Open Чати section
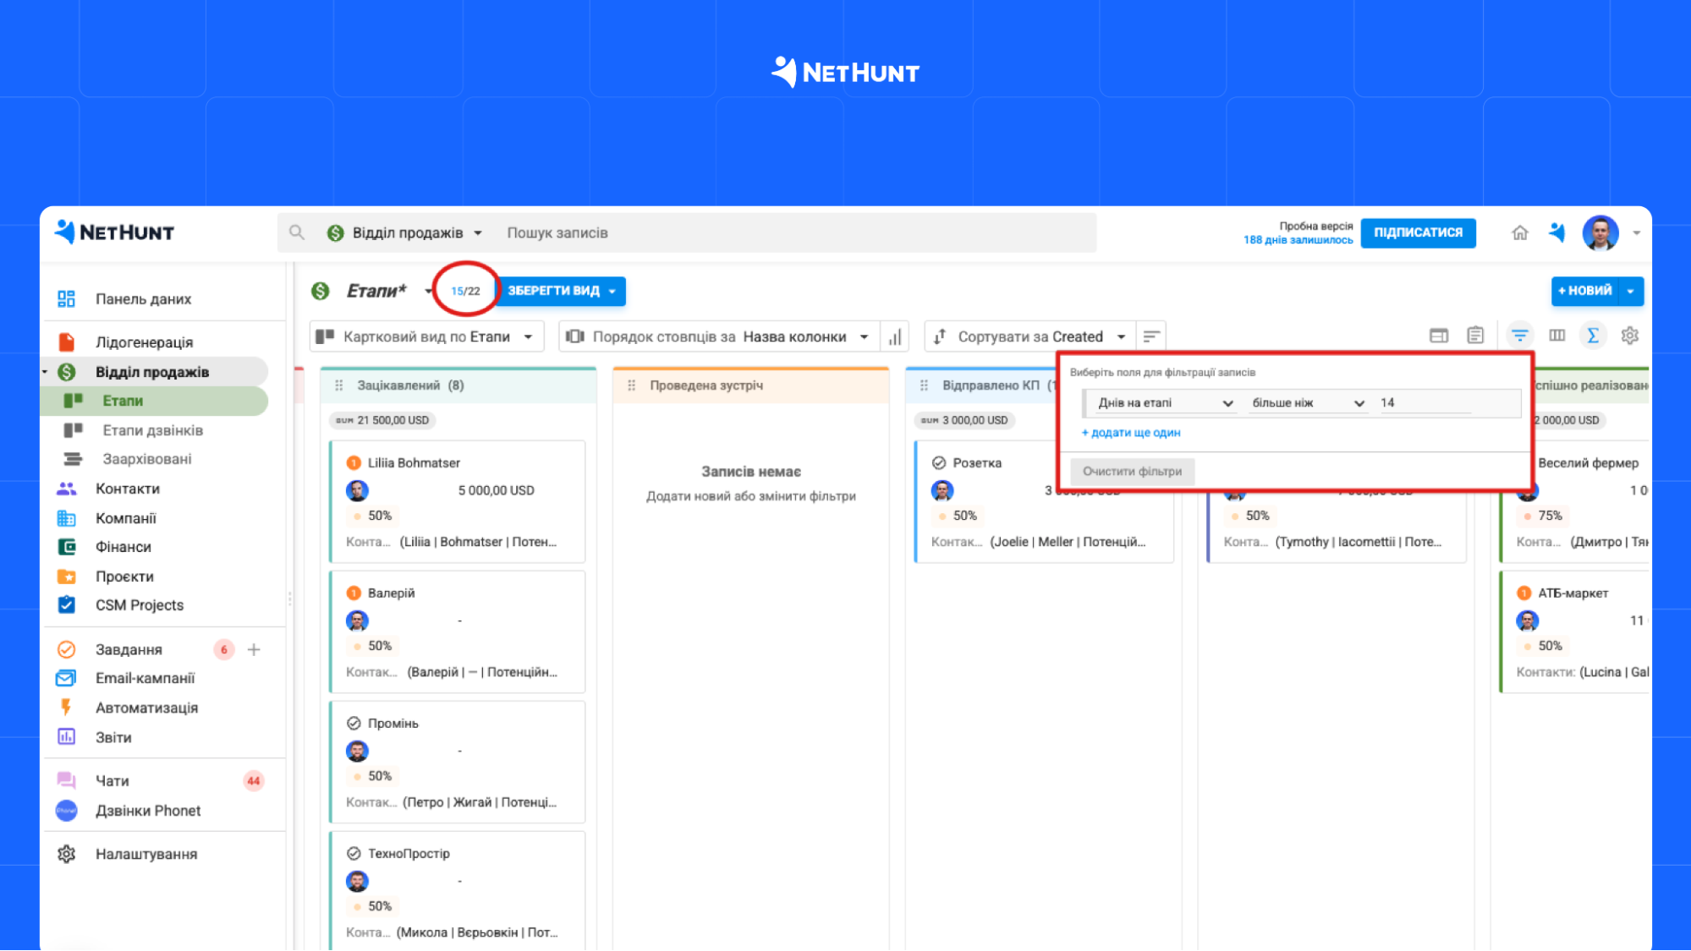The width and height of the screenshot is (1691, 951). 112,781
